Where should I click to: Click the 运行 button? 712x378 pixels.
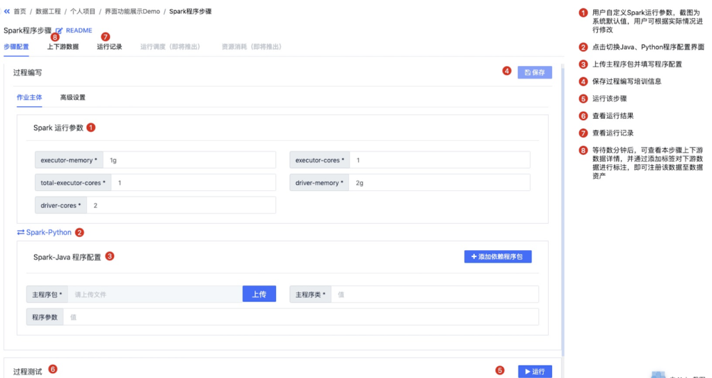(535, 371)
